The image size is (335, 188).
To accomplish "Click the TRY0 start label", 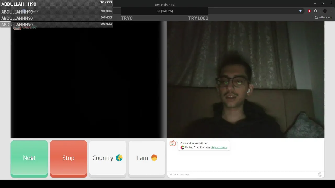I will (x=127, y=18).
